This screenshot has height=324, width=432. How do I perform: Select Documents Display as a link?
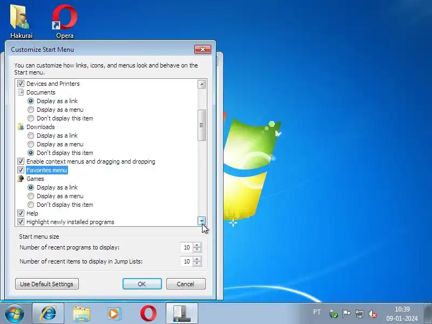tap(31, 101)
